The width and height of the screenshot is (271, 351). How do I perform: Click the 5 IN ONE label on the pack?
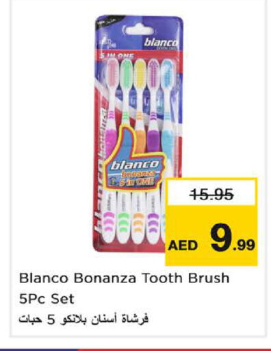click(x=117, y=56)
